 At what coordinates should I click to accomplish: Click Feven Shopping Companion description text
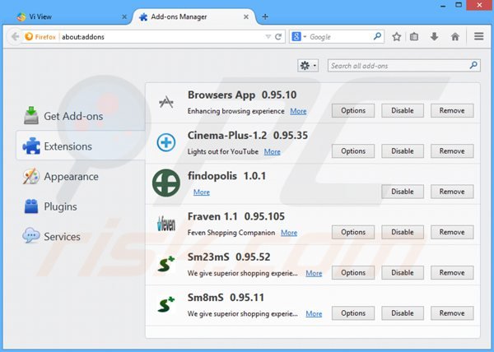click(x=231, y=233)
